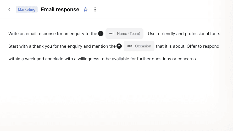Open the Marketing category tag
Viewport: 233px width, 131px height.
(x=27, y=9)
